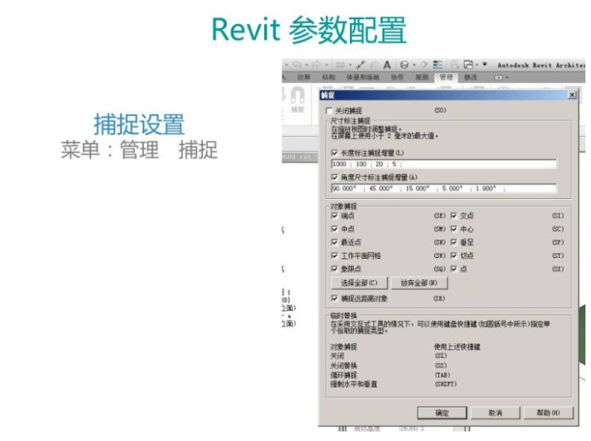Toggle the 交点 snap checkbox
Screen dimensions: 591x441
pos(454,216)
